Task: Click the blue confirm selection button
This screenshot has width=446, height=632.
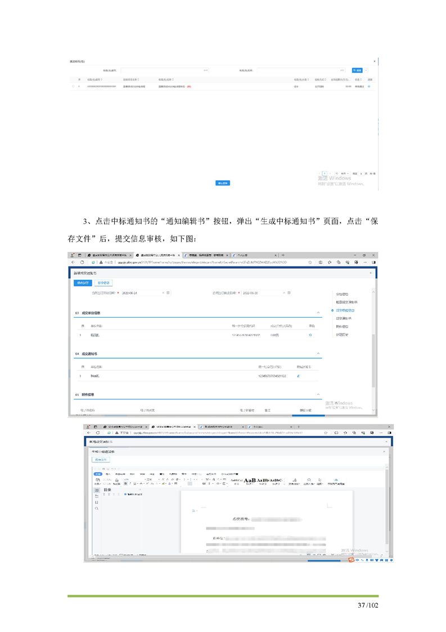Action: click(x=223, y=183)
